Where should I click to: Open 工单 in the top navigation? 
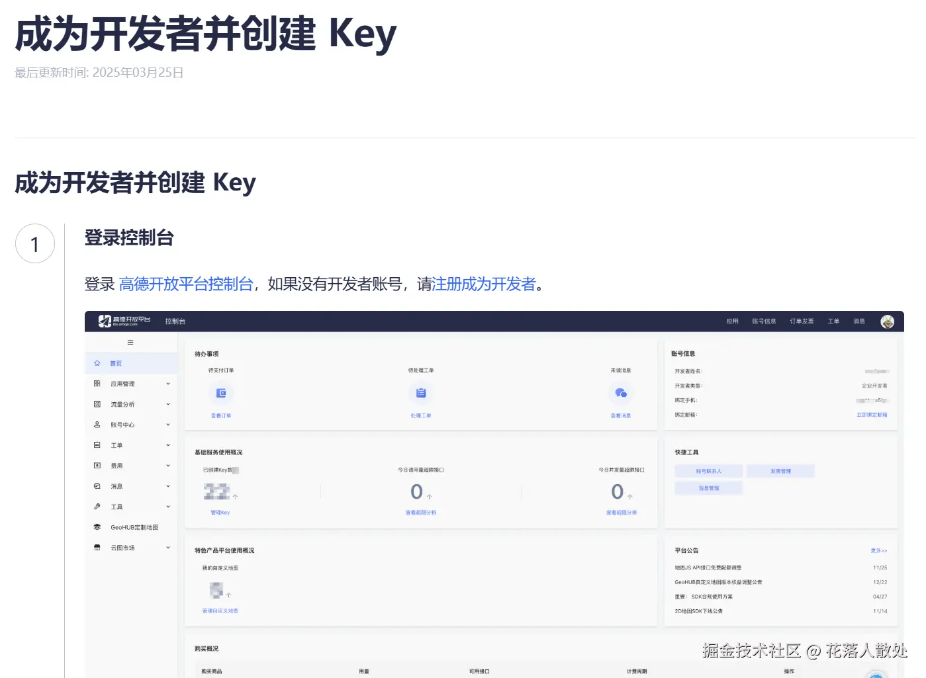point(833,321)
